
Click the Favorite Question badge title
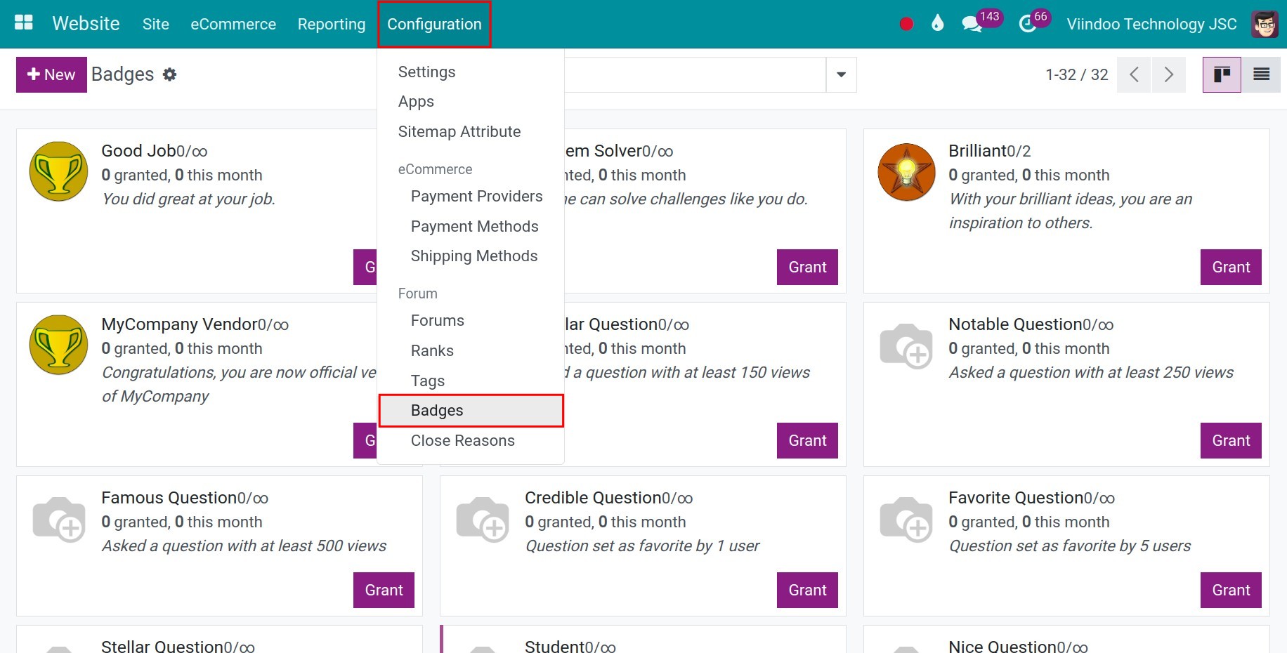click(1016, 497)
